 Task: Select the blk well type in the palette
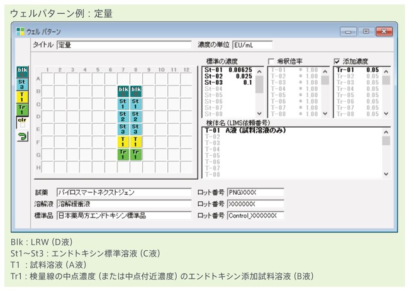[x=22, y=72]
